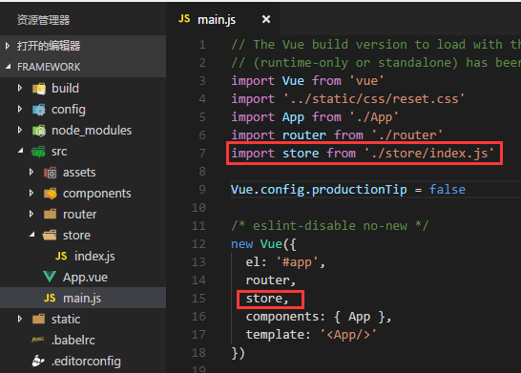521x373 pixels.
Task: Click the build folder icon
Action: point(39,89)
